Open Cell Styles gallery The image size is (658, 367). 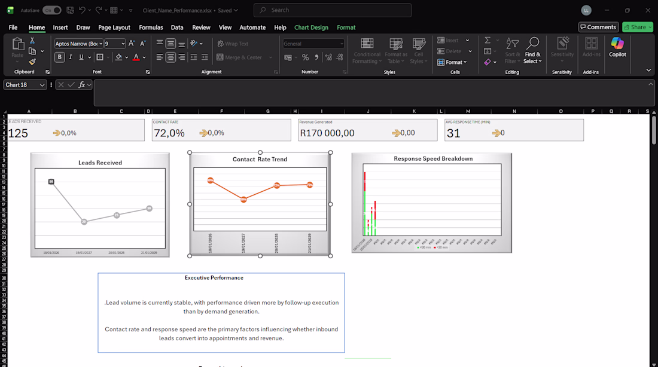pyautogui.click(x=418, y=50)
